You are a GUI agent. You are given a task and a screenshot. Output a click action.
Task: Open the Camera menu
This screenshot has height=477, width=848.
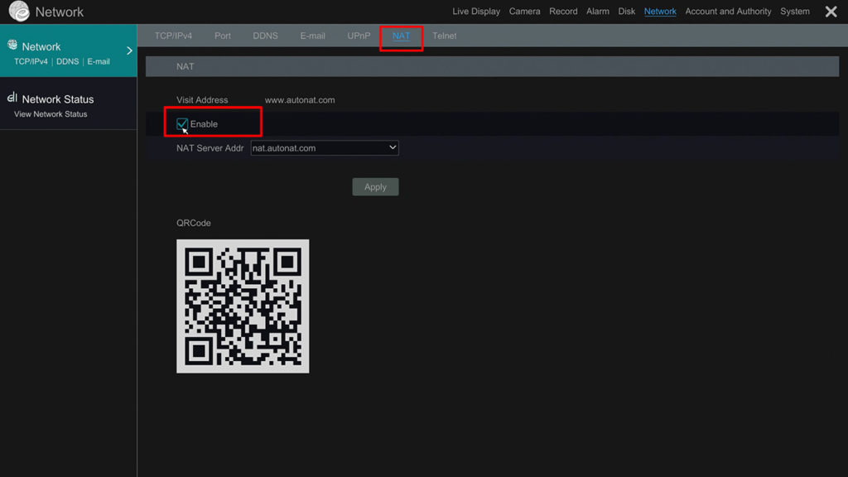[x=524, y=12]
